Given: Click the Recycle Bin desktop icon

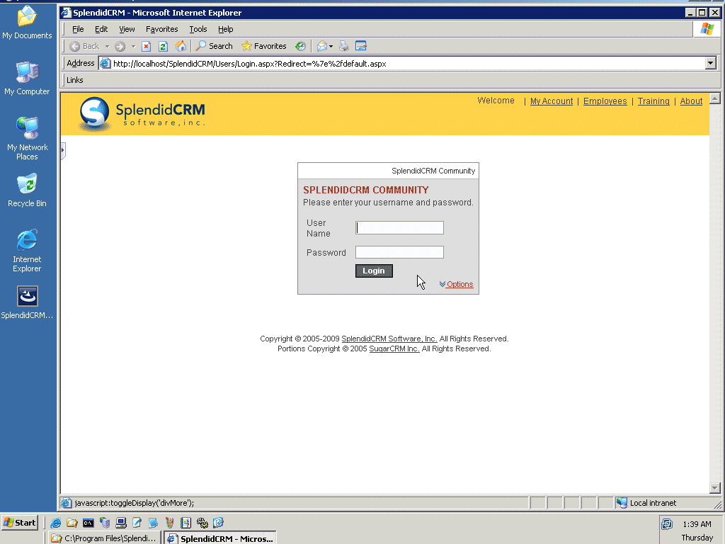Looking at the screenshot, I should 27,186.
